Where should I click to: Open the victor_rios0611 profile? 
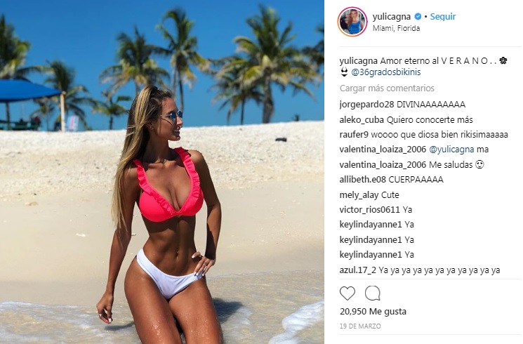tap(369, 209)
